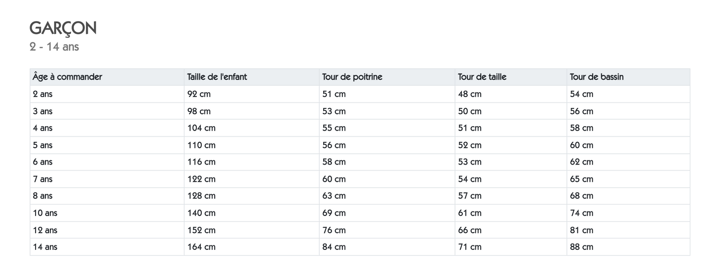Click chest measurement '63 cm' for 8 ans
713x273 pixels.
[334, 196]
